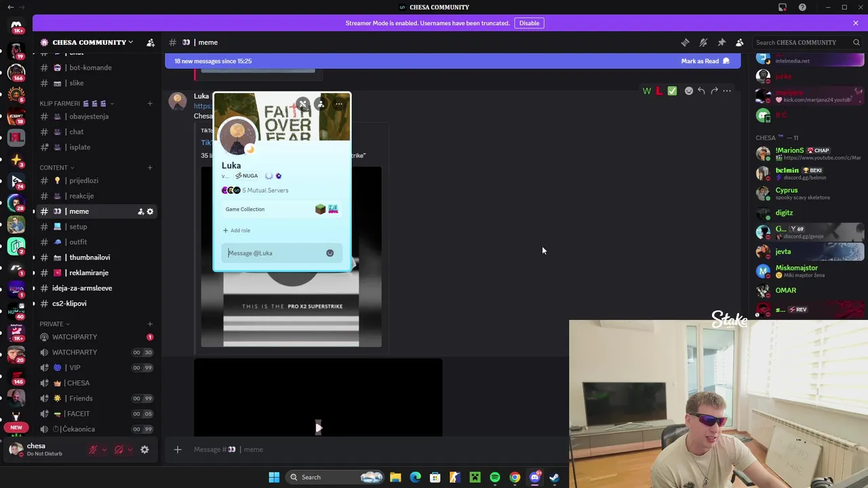Play the video attachment
Image resolution: width=868 pixels, height=488 pixels.
[x=318, y=427]
